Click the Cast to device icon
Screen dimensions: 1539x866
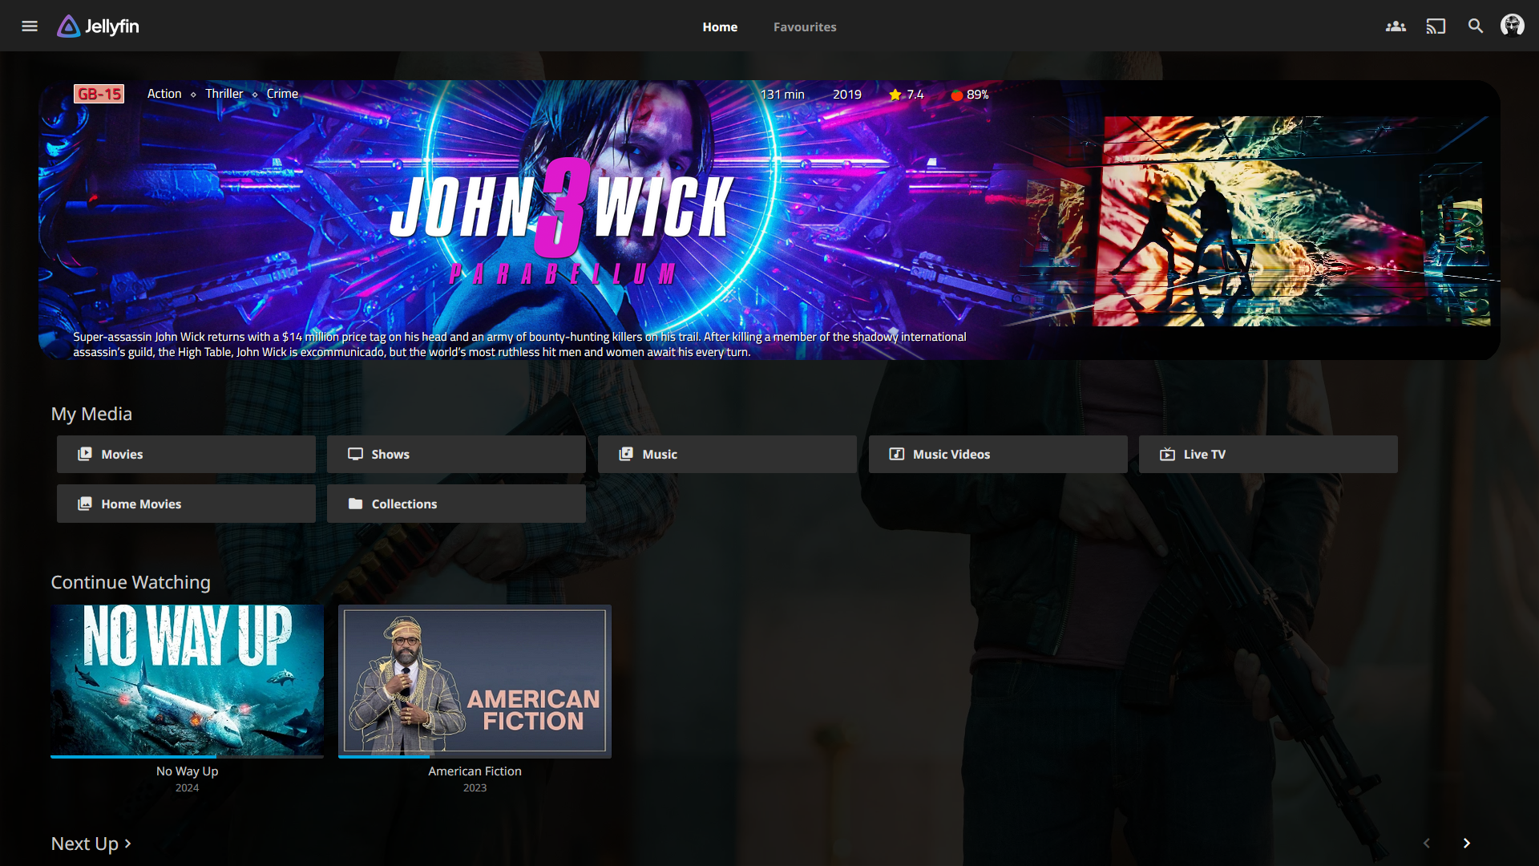tap(1436, 26)
